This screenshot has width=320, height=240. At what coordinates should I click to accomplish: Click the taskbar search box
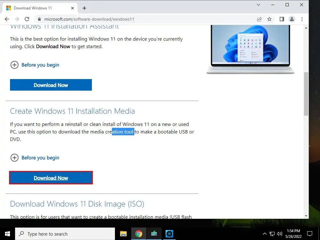(65, 234)
